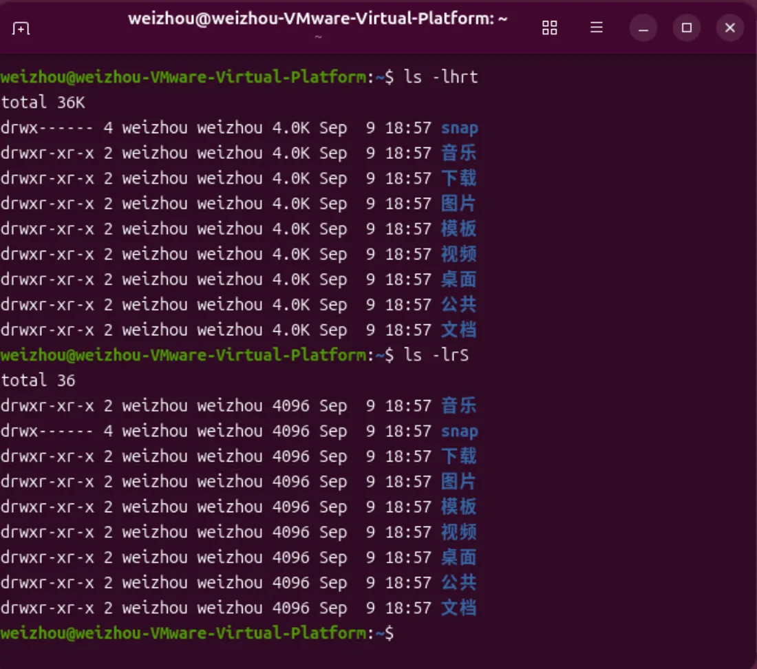Click the empty last prompt line
The width and height of the screenshot is (757, 669).
(197, 633)
